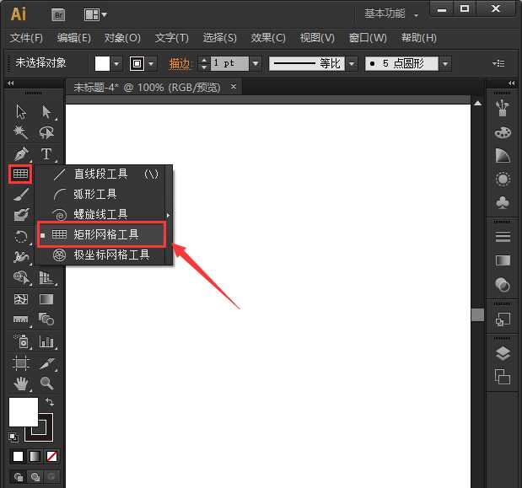
Task: Launch Adobe Bridge with Br button
Action: tap(58, 14)
